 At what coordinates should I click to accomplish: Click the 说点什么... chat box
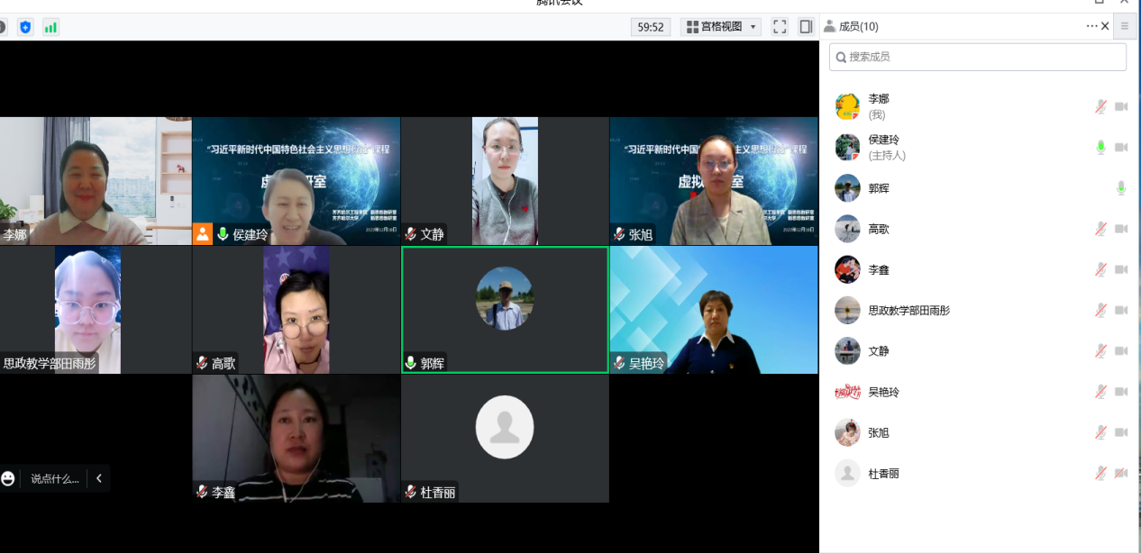(x=55, y=479)
